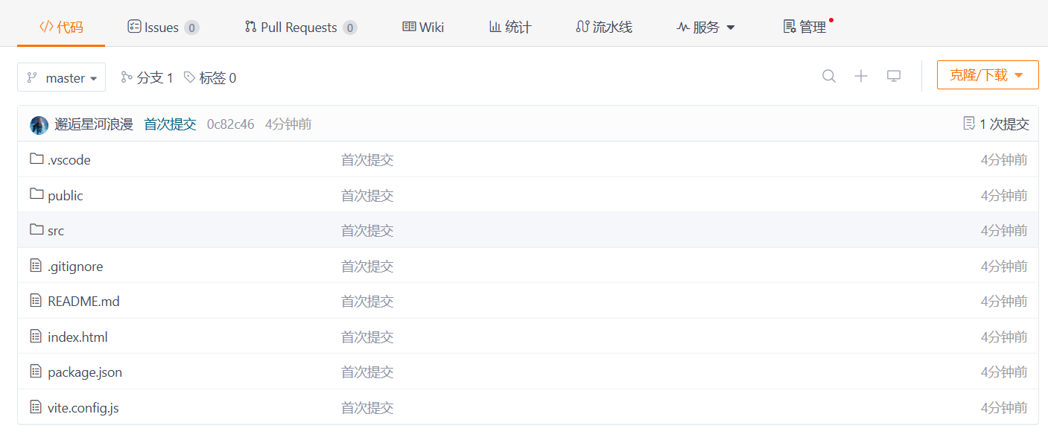Open the index.html file
The image size is (1048, 446).
(x=77, y=337)
